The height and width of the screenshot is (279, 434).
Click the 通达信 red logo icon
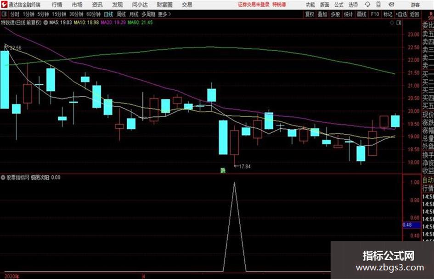(x=4, y=5)
